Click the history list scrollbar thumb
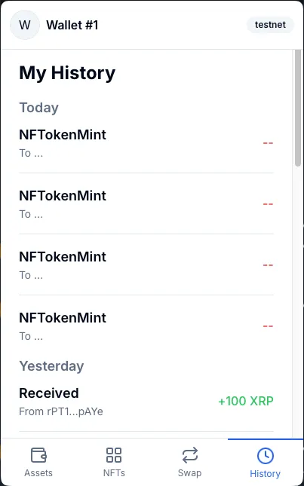 298,108
